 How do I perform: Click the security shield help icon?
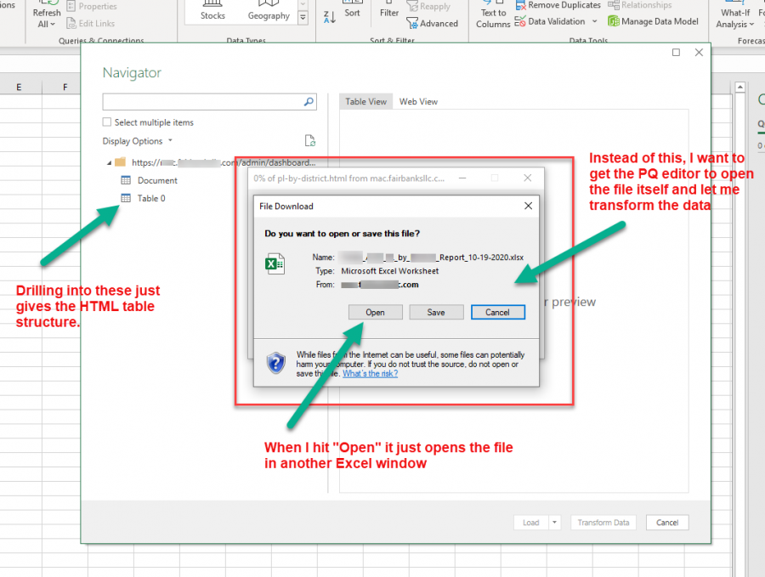(x=275, y=364)
